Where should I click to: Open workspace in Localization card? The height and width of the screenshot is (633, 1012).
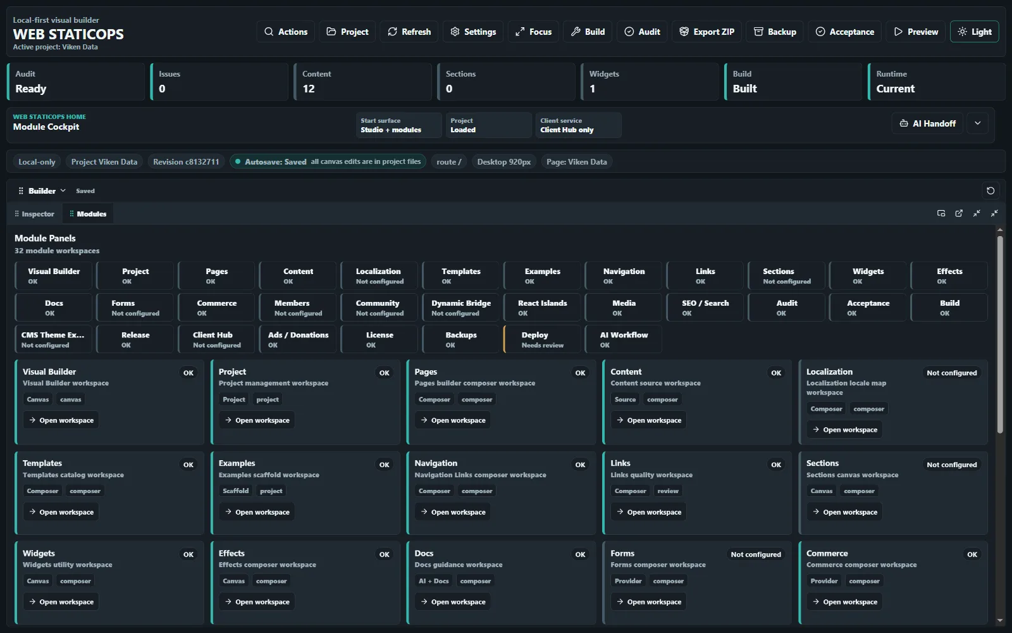pos(845,430)
